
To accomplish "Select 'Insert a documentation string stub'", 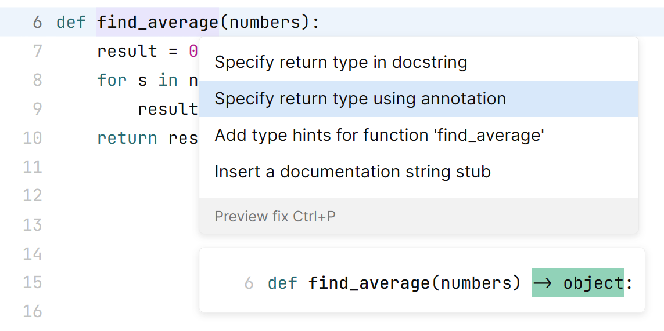I will [353, 172].
